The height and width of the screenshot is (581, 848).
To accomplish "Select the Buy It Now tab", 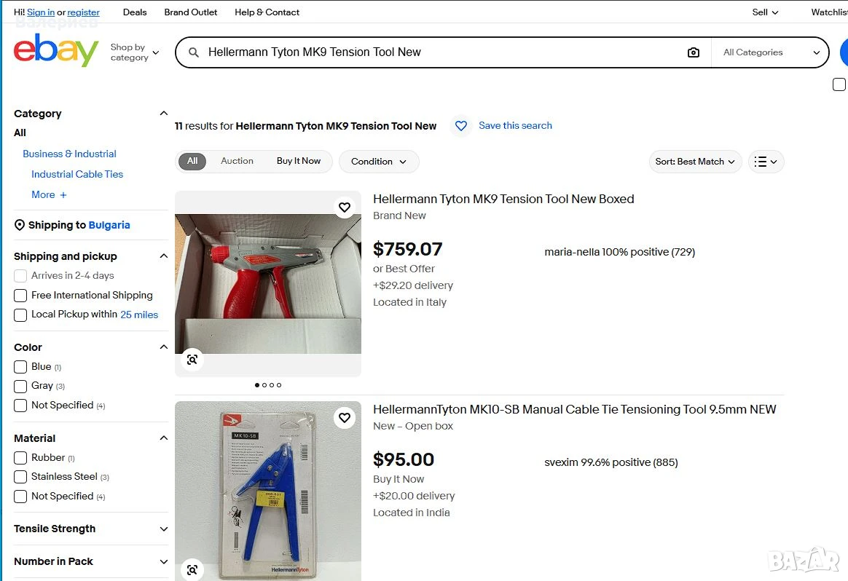I will pos(299,161).
